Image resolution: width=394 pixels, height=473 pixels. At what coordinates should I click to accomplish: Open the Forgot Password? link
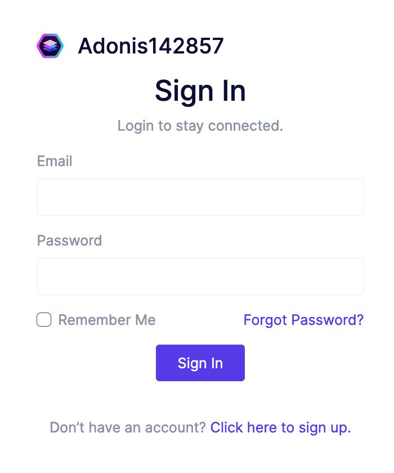click(x=303, y=320)
